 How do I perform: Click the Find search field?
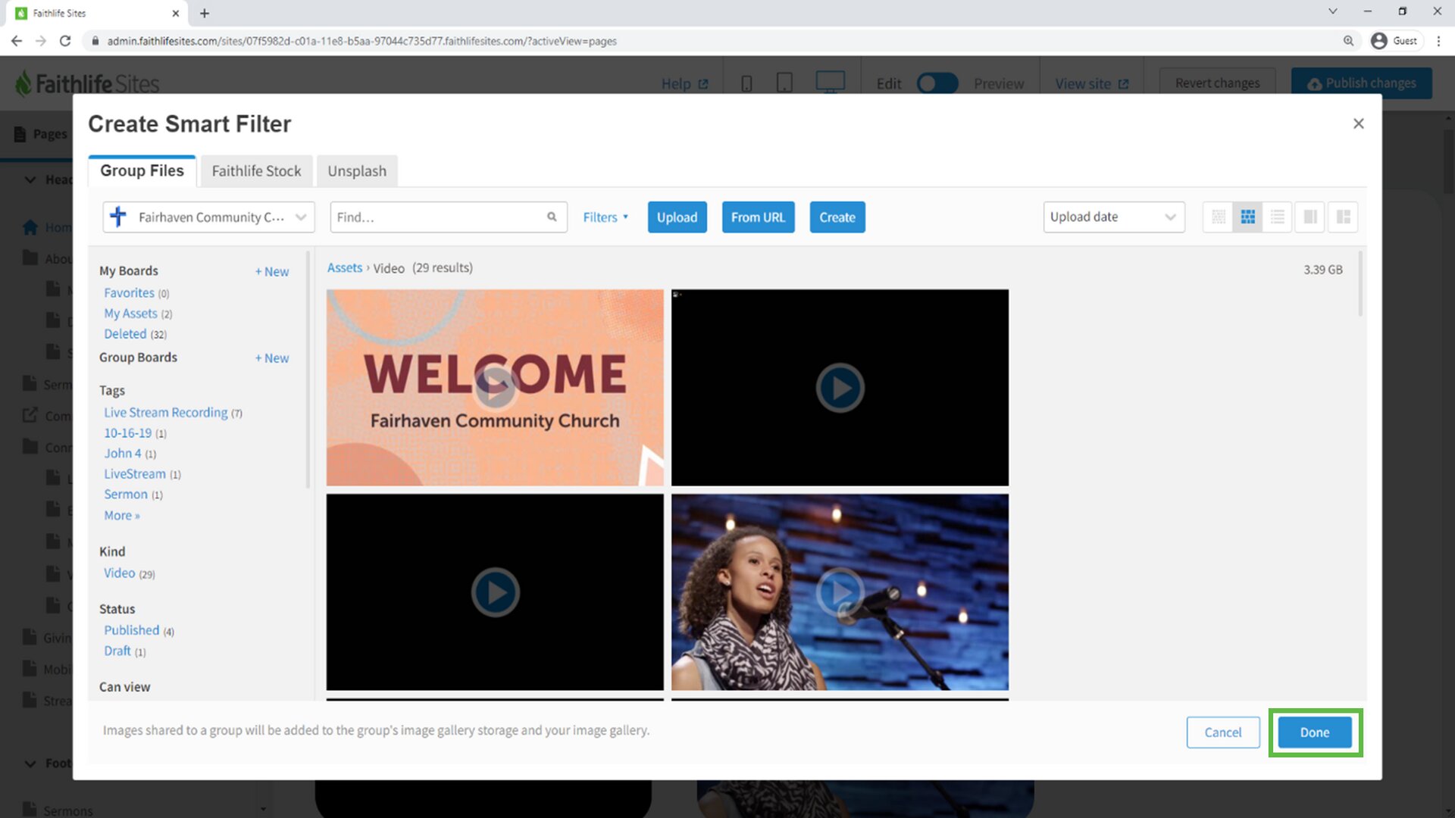[449, 217]
